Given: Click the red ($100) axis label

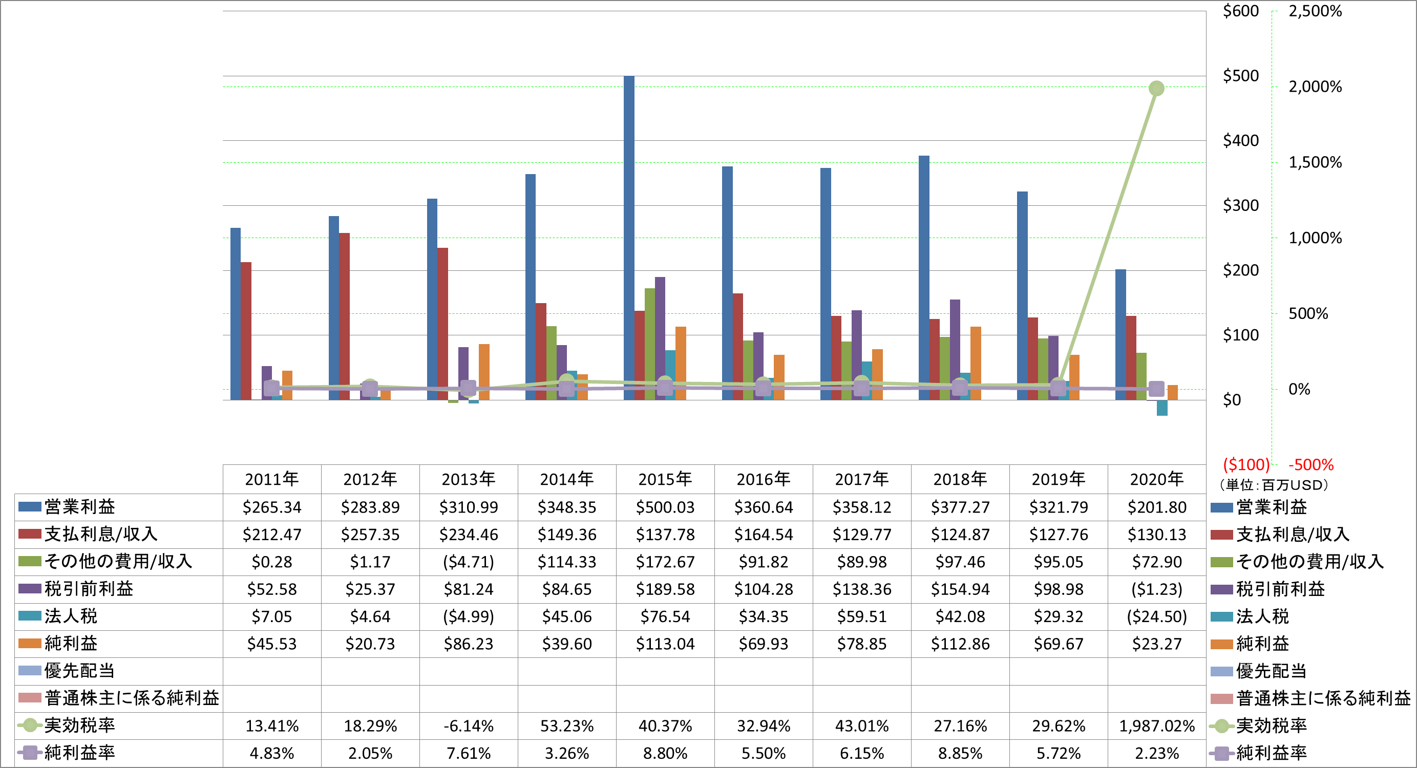Looking at the screenshot, I should [1246, 464].
